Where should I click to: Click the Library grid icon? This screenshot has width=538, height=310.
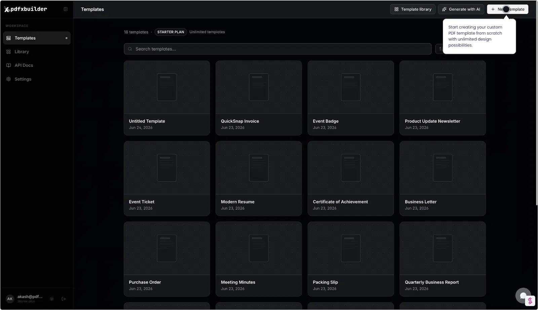click(9, 52)
